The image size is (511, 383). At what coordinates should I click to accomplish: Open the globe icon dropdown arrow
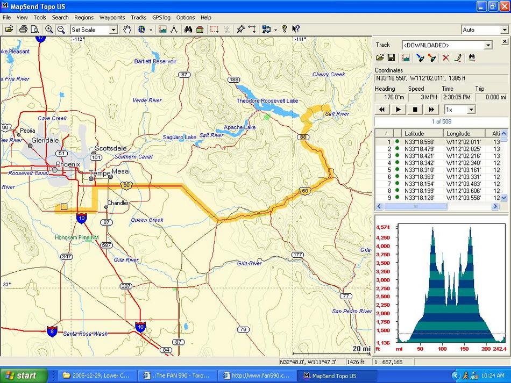click(151, 30)
